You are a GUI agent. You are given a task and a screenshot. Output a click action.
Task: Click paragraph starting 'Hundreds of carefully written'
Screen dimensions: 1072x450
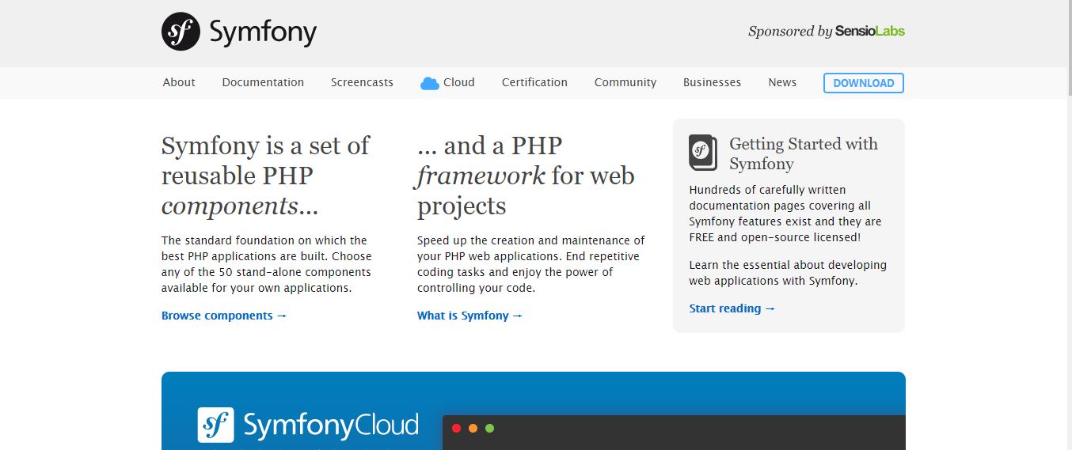[x=785, y=214]
